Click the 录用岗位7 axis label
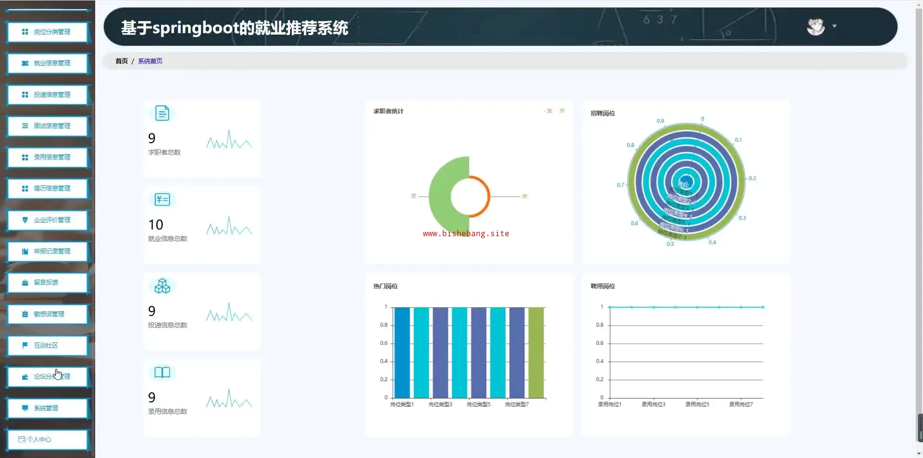923x458 pixels. point(741,405)
